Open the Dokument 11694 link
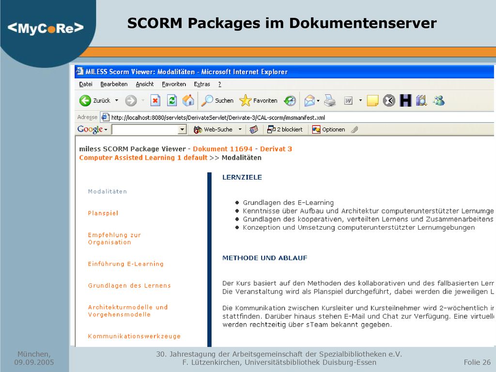 [223, 149]
